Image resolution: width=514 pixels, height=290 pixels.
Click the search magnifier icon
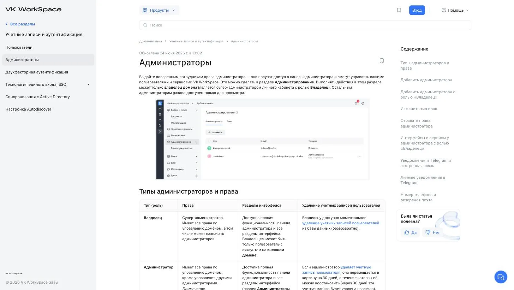pyautogui.click(x=145, y=25)
